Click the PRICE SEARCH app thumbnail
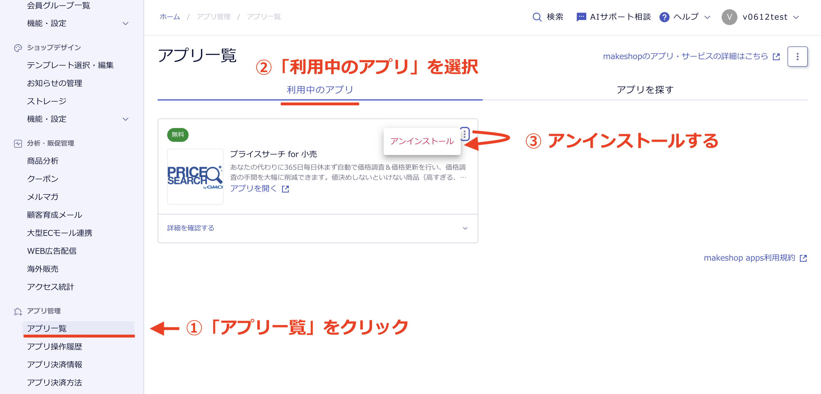821x394 pixels. (195, 176)
